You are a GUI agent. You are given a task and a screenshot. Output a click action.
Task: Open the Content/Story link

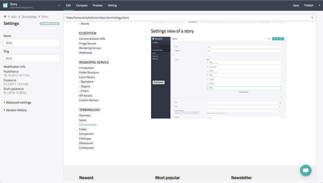coord(88,125)
